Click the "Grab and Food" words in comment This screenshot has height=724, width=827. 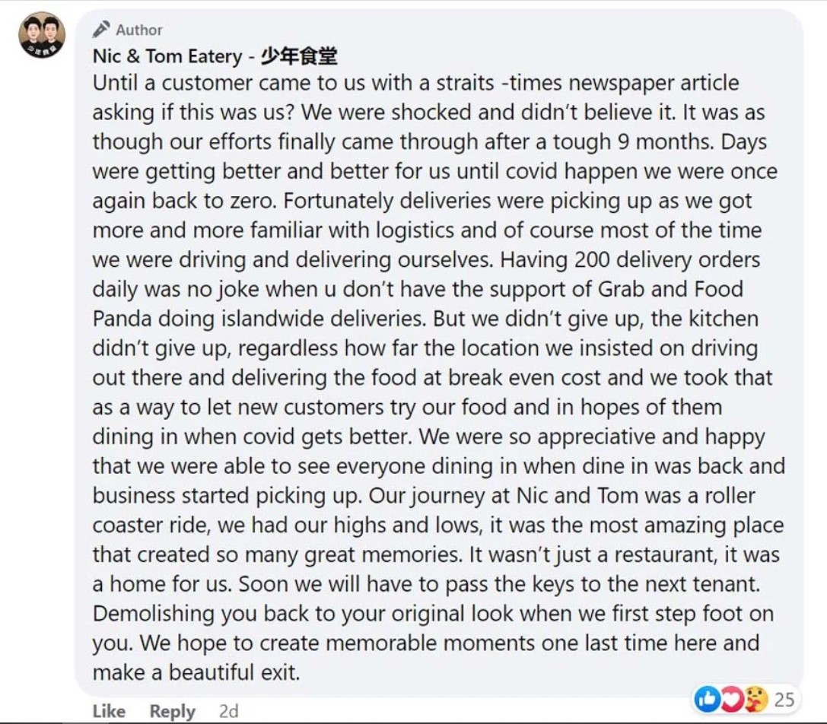[x=670, y=289]
